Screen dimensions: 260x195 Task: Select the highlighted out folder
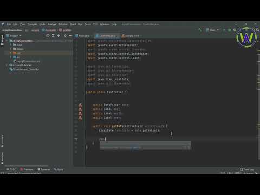click(x=38, y=53)
